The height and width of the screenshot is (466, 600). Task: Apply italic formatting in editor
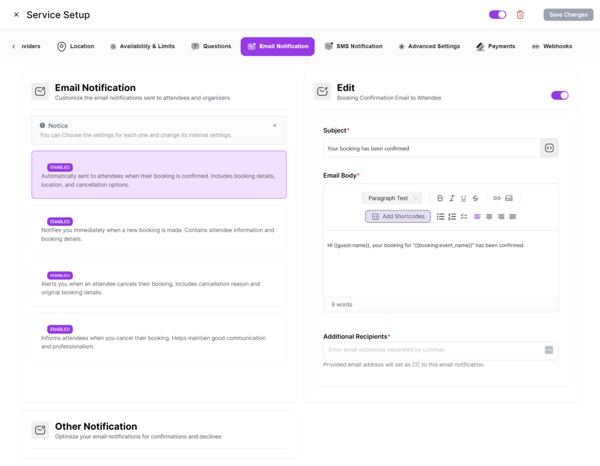coord(452,198)
